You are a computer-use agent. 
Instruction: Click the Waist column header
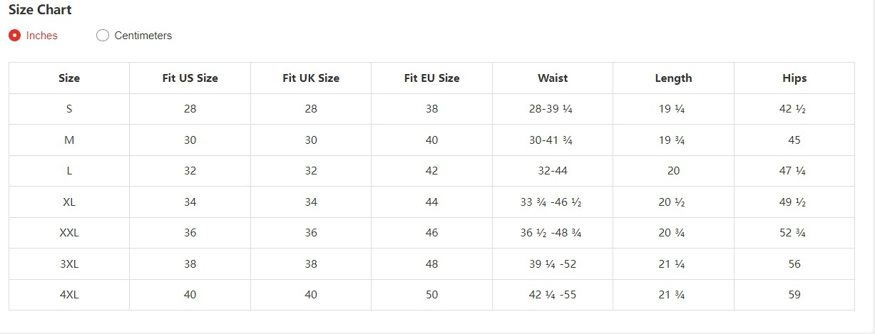[553, 78]
